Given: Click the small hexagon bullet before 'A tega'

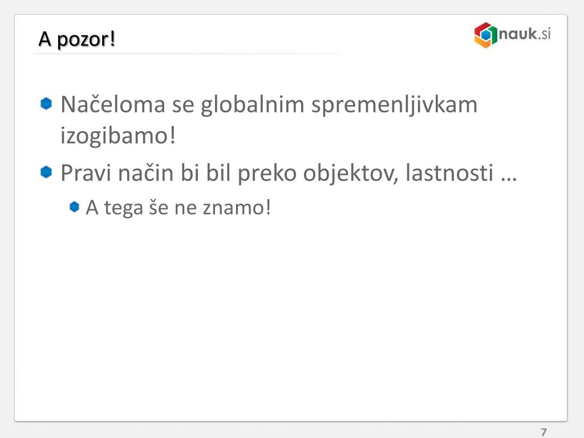Looking at the screenshot, I should pos(75,206).
